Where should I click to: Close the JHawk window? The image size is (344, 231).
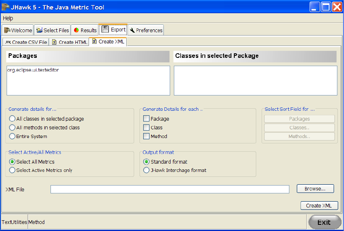tap(337, 7)
